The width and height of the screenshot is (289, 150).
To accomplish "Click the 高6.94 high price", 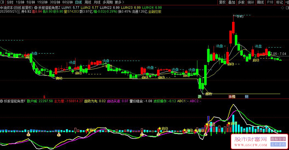I will coord(37,12).
